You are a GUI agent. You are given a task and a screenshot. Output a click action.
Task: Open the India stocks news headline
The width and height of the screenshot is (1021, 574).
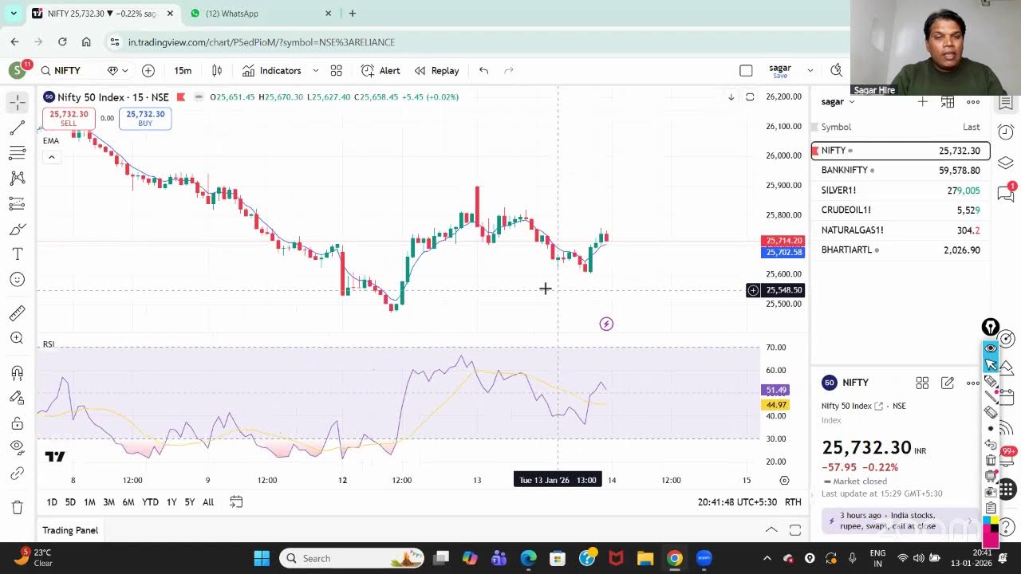pos(902,521)
